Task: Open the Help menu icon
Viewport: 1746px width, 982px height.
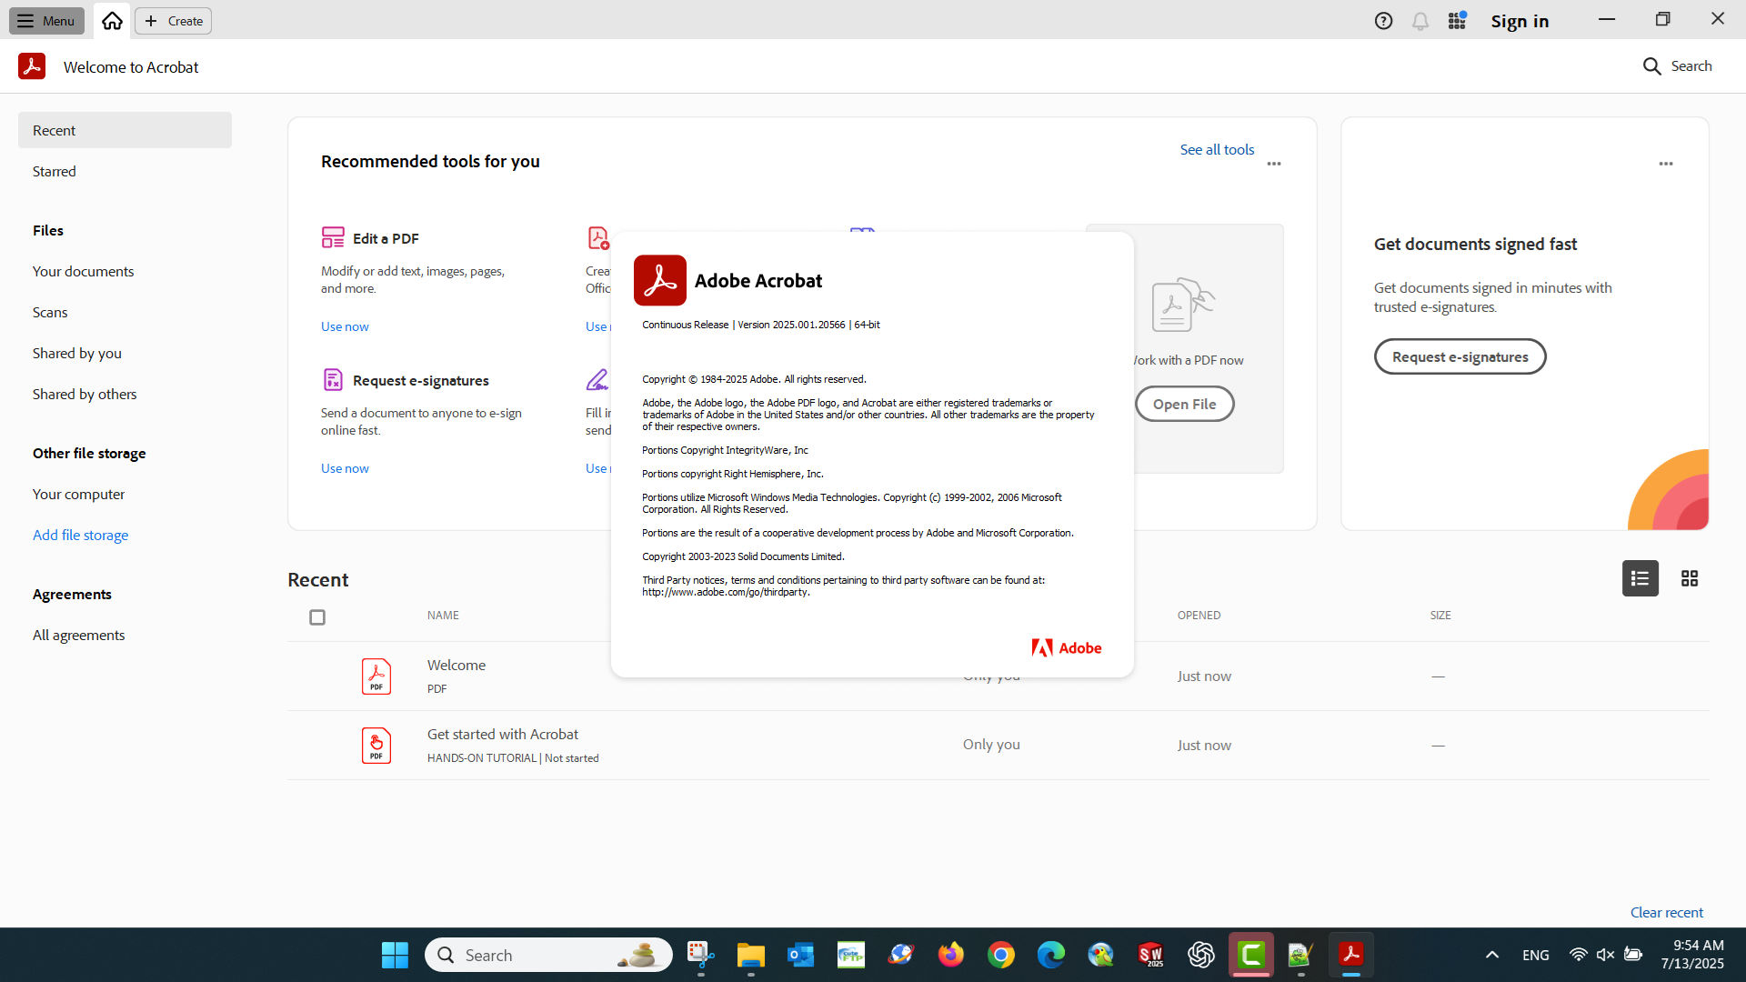Action: coord(1383,20)
